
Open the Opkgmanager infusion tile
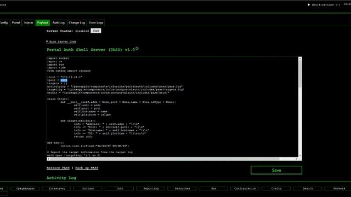(x=25, y=188)
